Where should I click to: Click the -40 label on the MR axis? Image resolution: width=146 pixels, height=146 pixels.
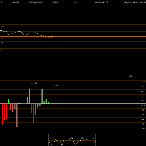[x=142, y=115]
